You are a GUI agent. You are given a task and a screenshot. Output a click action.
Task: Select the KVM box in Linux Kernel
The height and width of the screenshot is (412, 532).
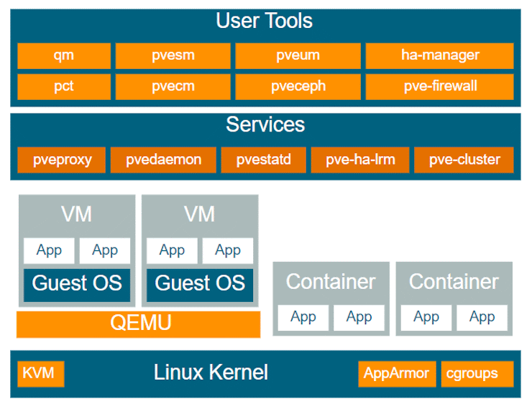pyautogui.click(x=41, y=374)
